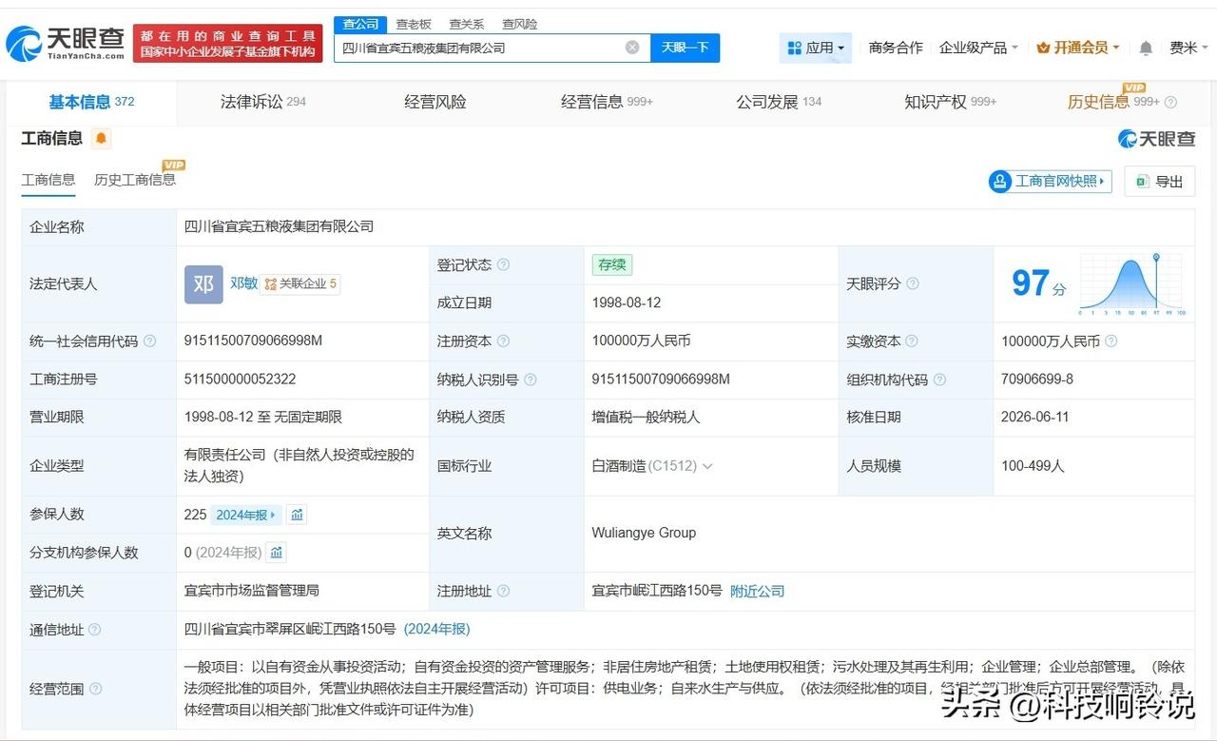Click help icon next to 注册资本
Image resolution: width=1217 pixels, height=741 pixels.
[503, 341]
